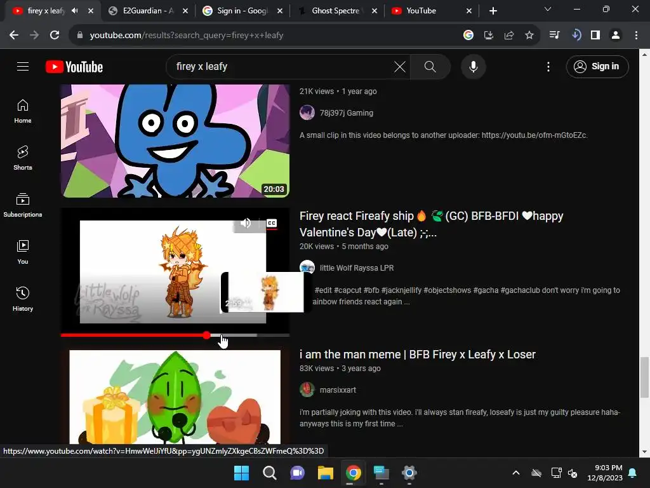The height and width of the screenshot is (488, 650).
Task: Visit the 78j397j Gaming channel
Action: 346,113
